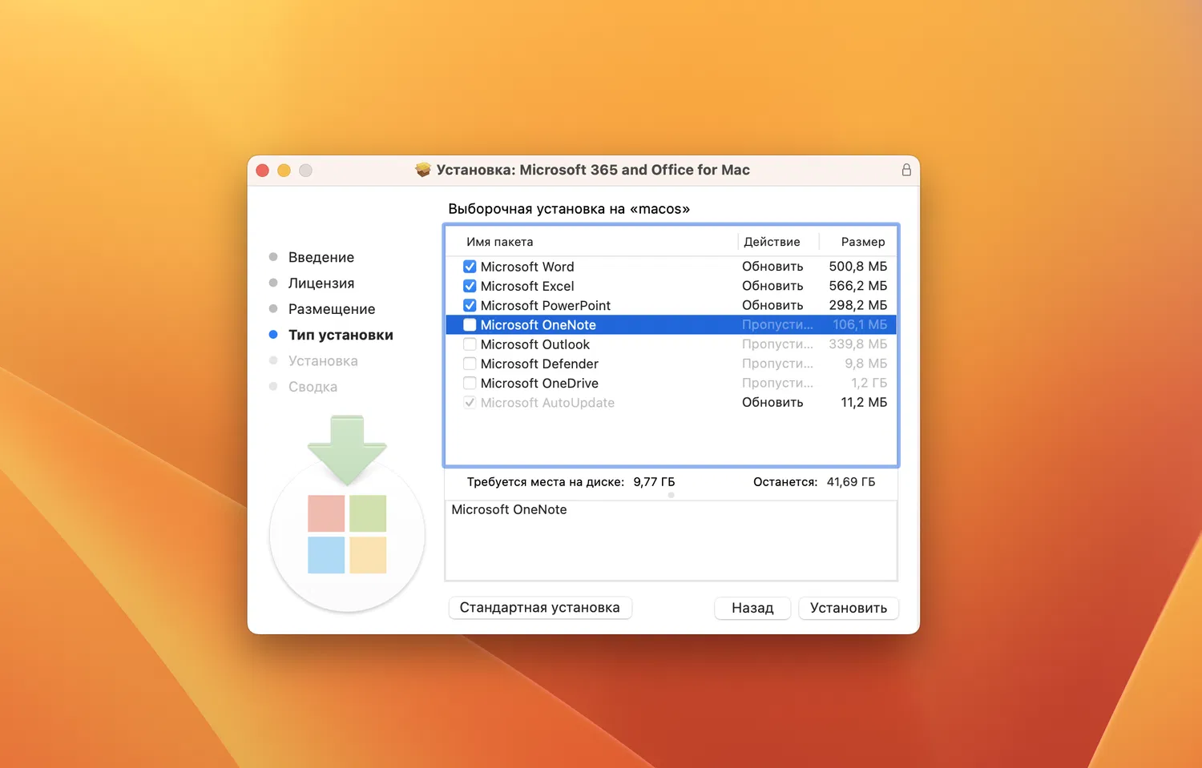Click the Имя пакета column header

pos(500,242)
